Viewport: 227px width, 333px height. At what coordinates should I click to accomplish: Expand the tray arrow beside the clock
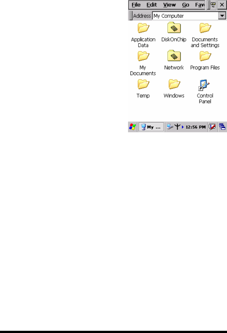[183, 127]
